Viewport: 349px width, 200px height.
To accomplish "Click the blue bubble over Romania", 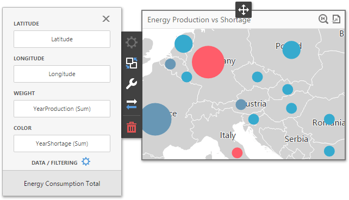I will pos(329,119).
